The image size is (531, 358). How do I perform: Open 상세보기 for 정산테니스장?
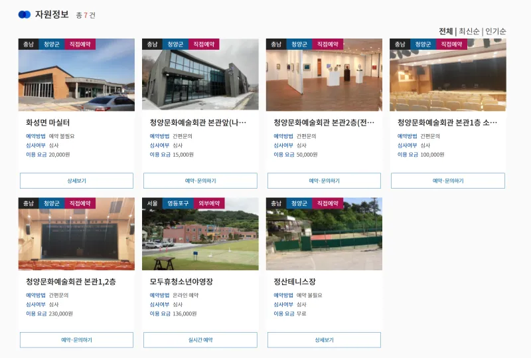[324, 339]
